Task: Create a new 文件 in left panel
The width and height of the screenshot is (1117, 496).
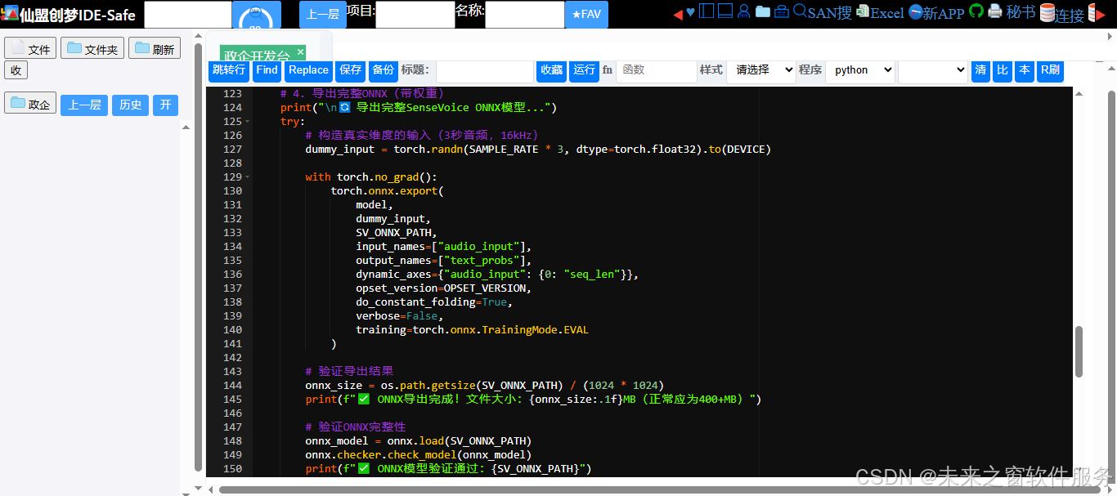Action: click(30, 49)
